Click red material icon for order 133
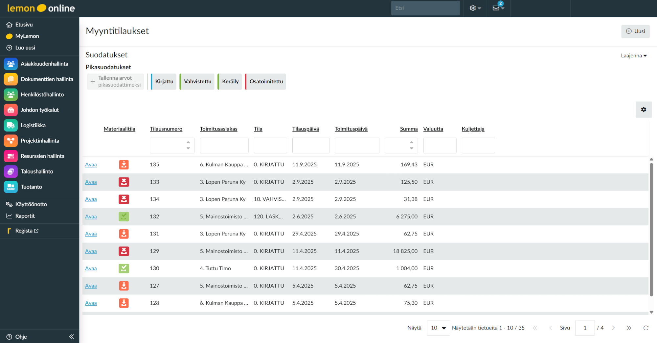The height and width of the screenshot is (343, 657). coord(124,182)
